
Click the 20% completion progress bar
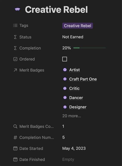[x=89, y=48]
